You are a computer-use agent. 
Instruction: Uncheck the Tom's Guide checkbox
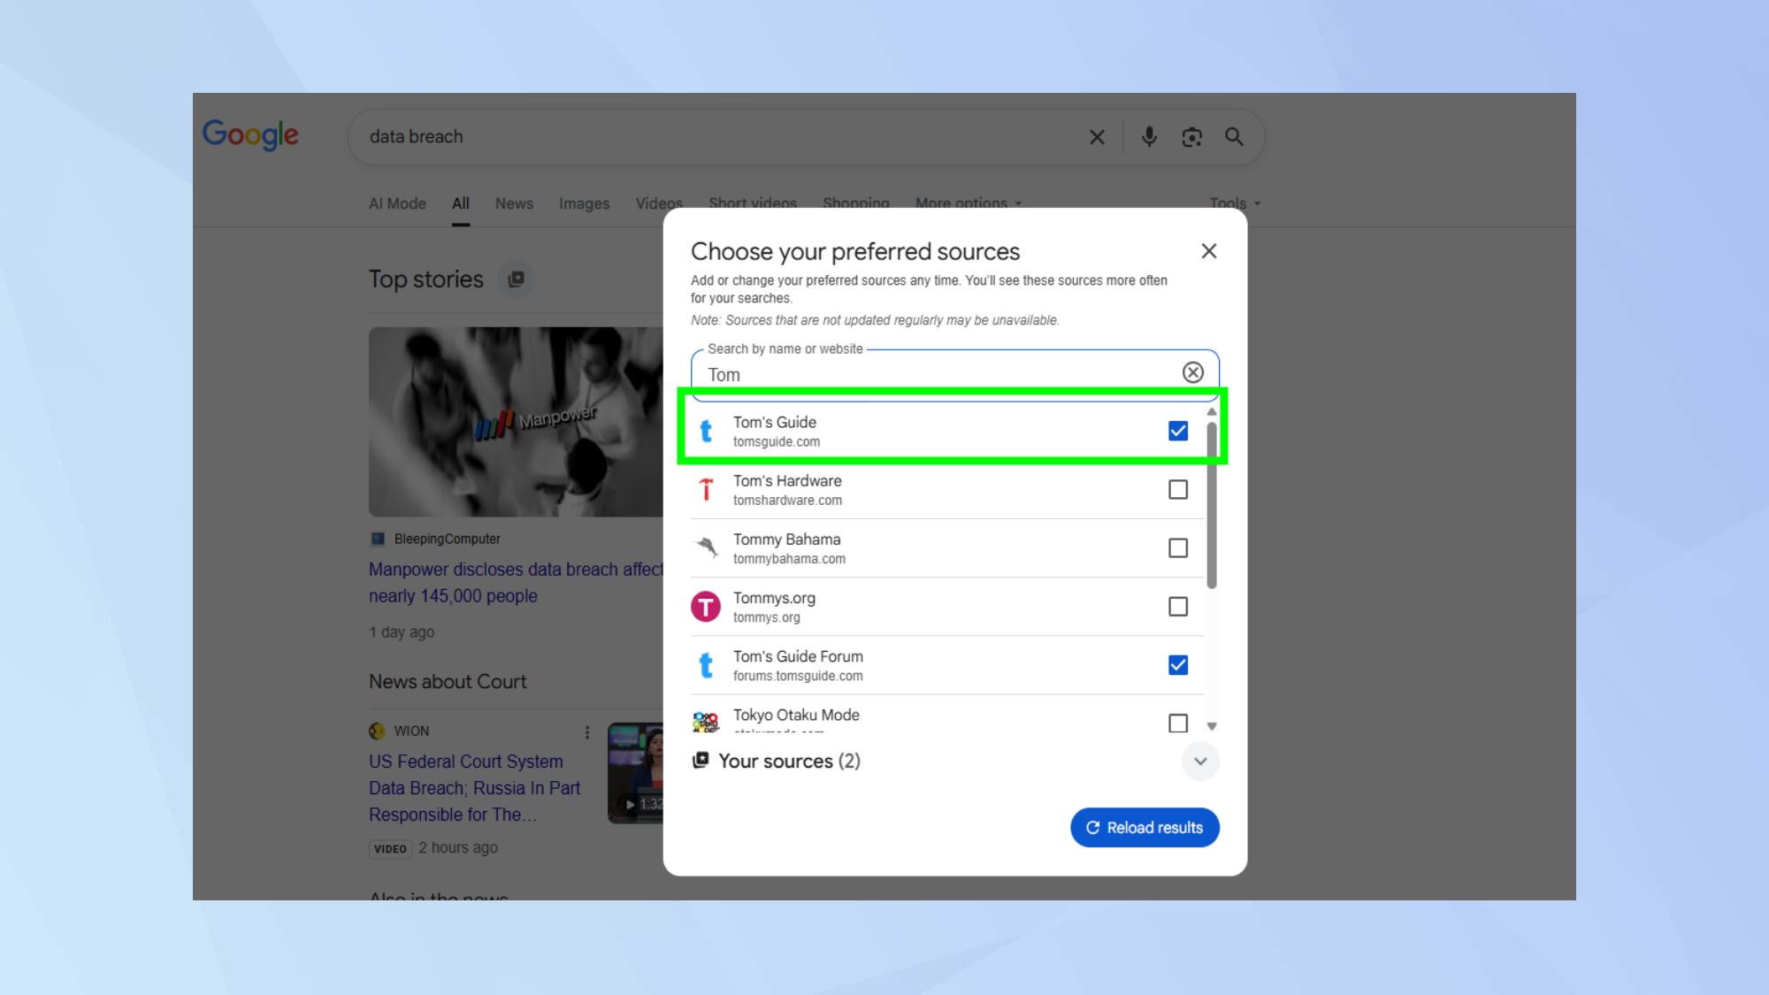click(1178, 431)
